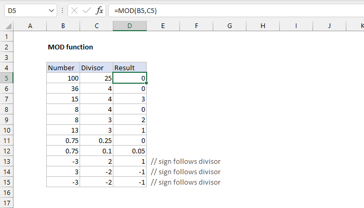
Task: Select column E header
Action: coord(163,26)
